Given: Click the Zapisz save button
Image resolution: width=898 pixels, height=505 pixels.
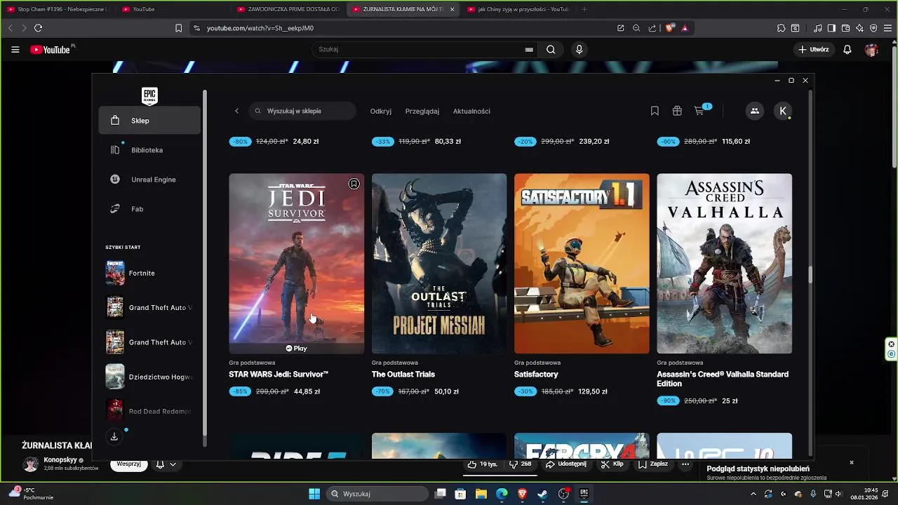Looking at the screenshot, I should (x=653, y=464).
